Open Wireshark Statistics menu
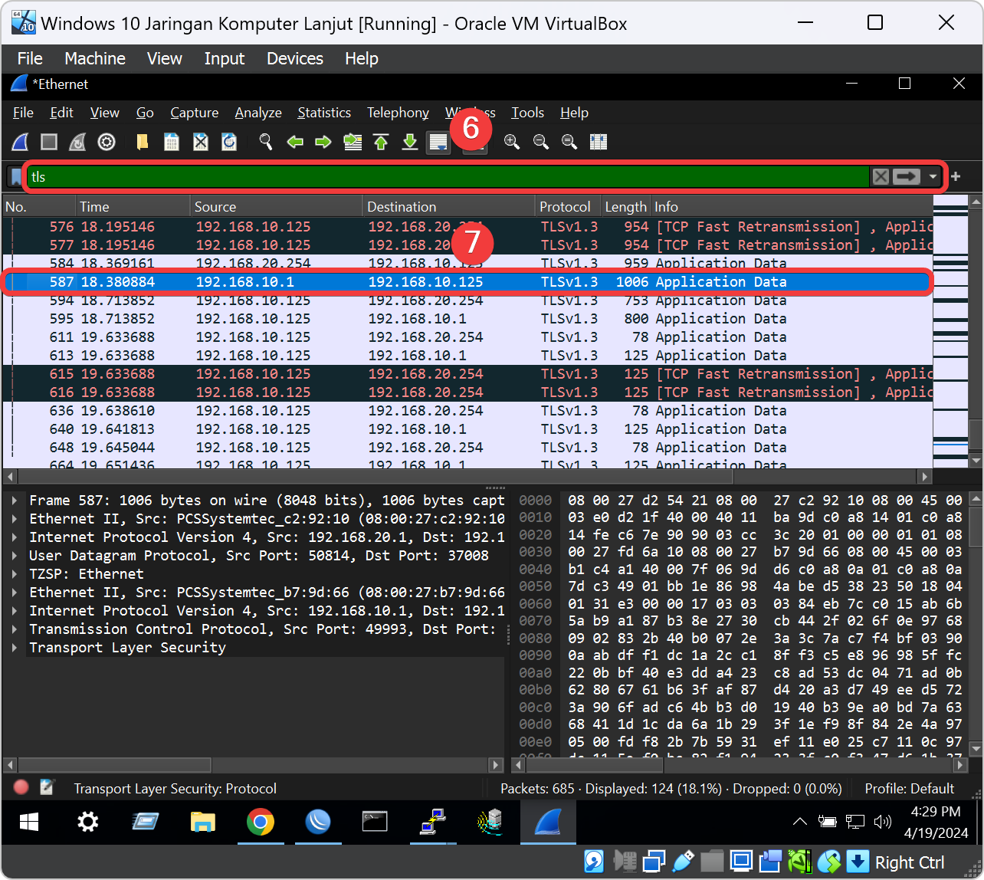This screenshot has width=984, height=880. coord(324,113)
